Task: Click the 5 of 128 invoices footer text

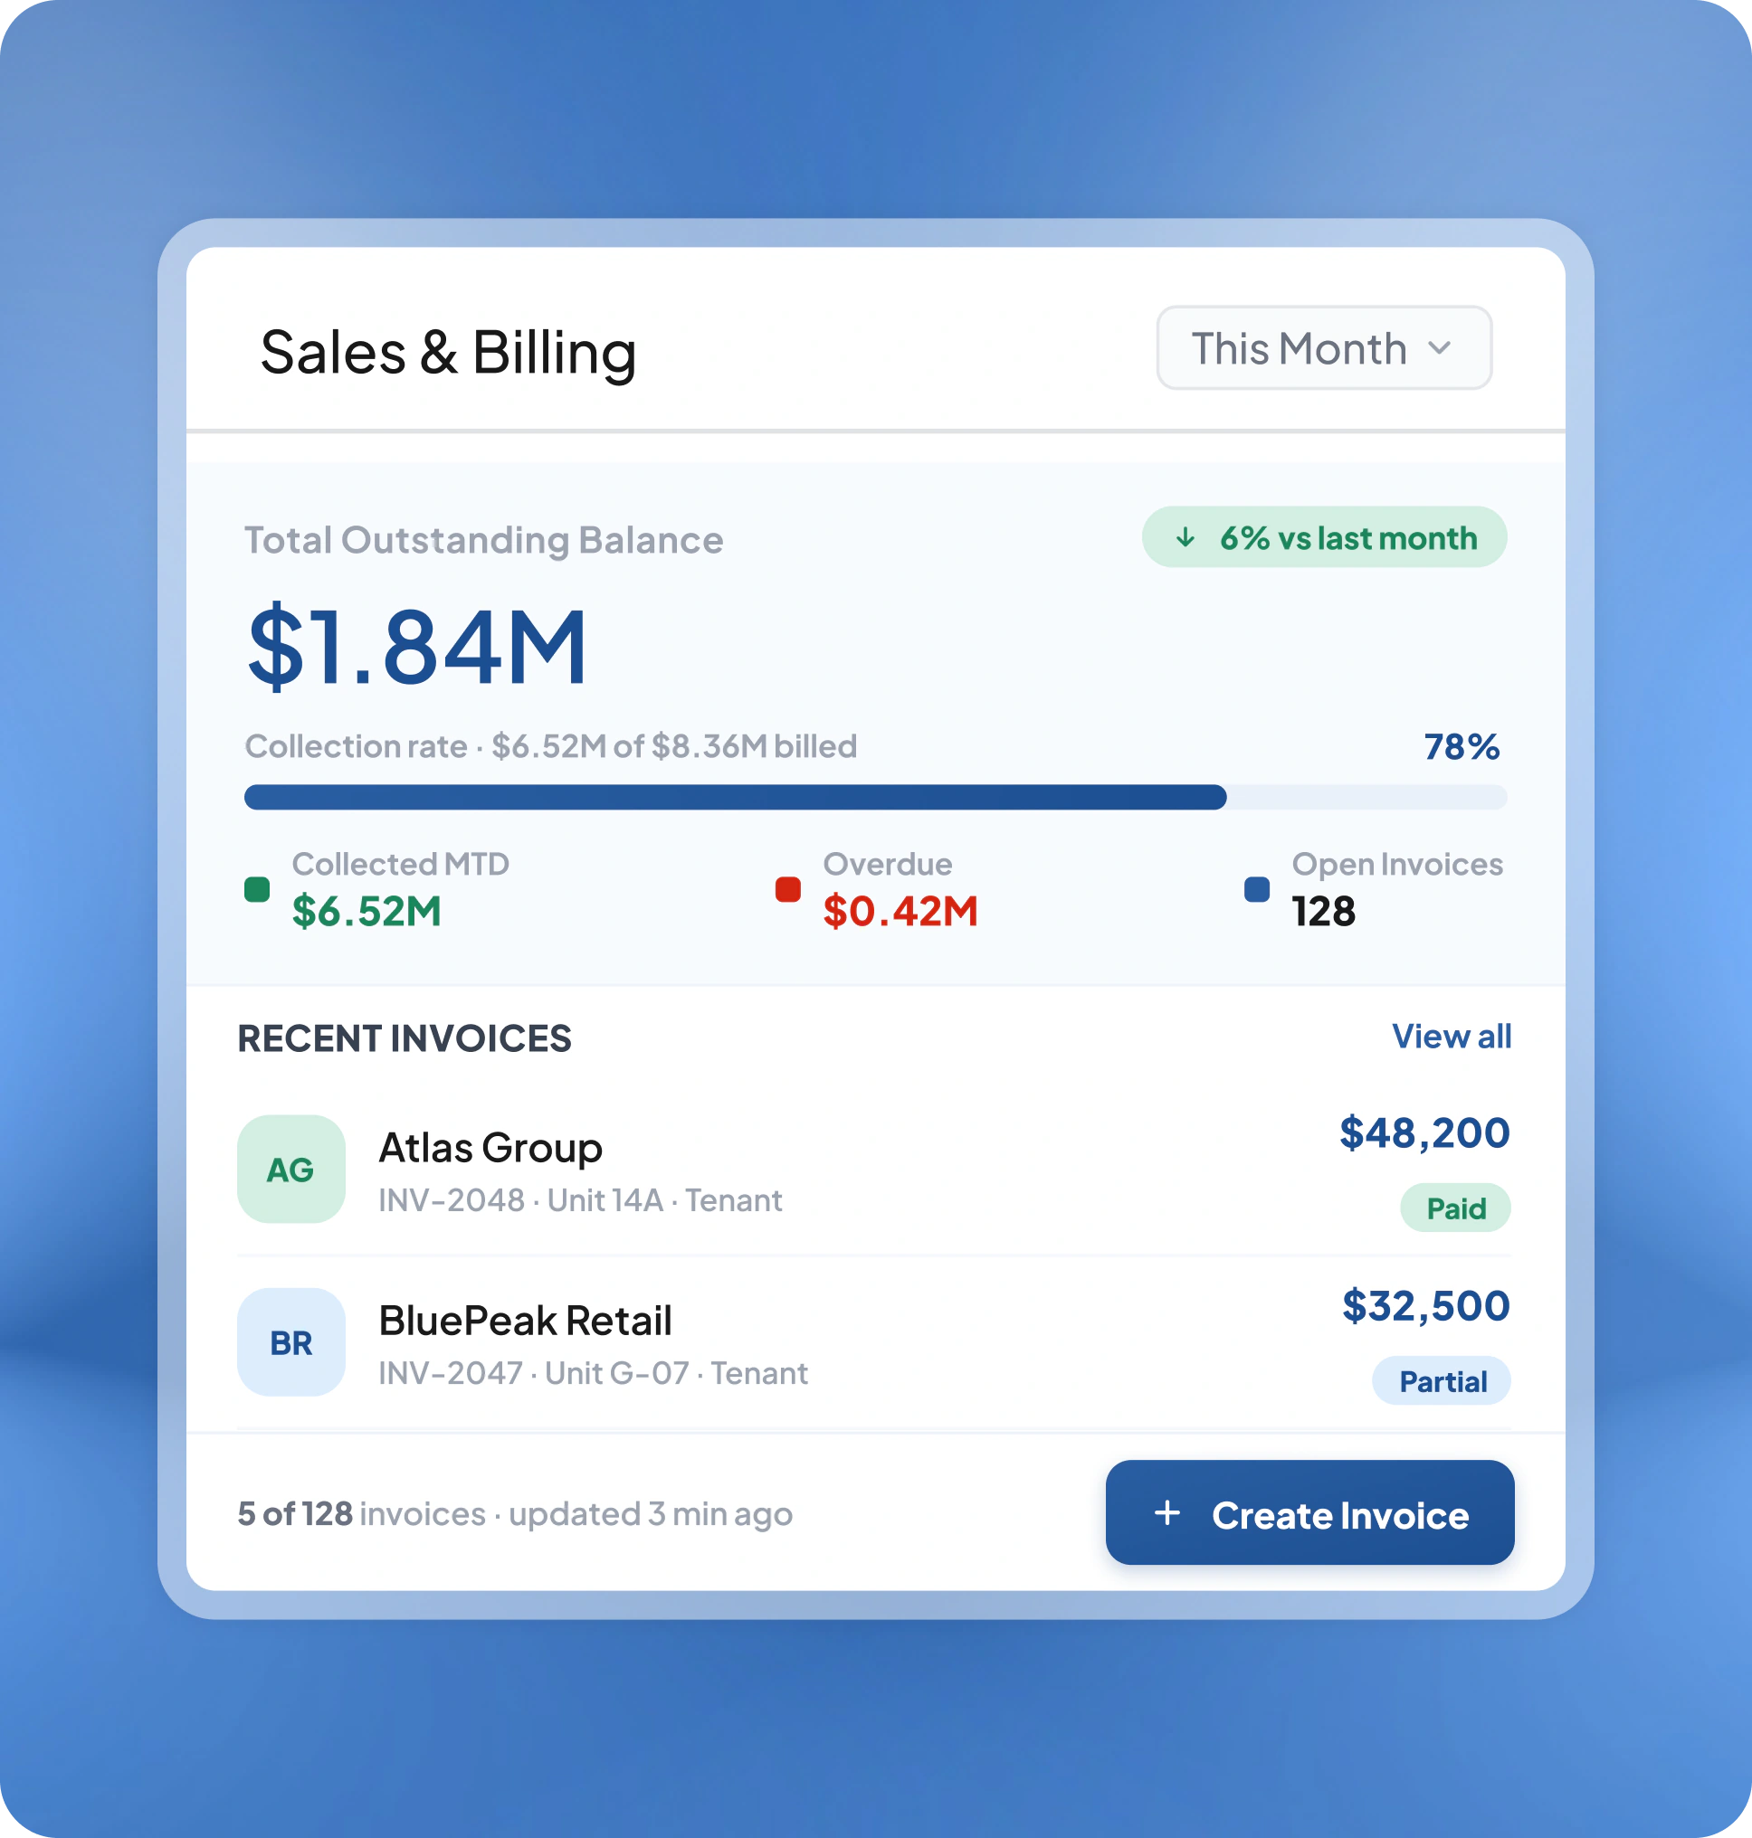Action: pyautogui.click(x=515, y=1514)
